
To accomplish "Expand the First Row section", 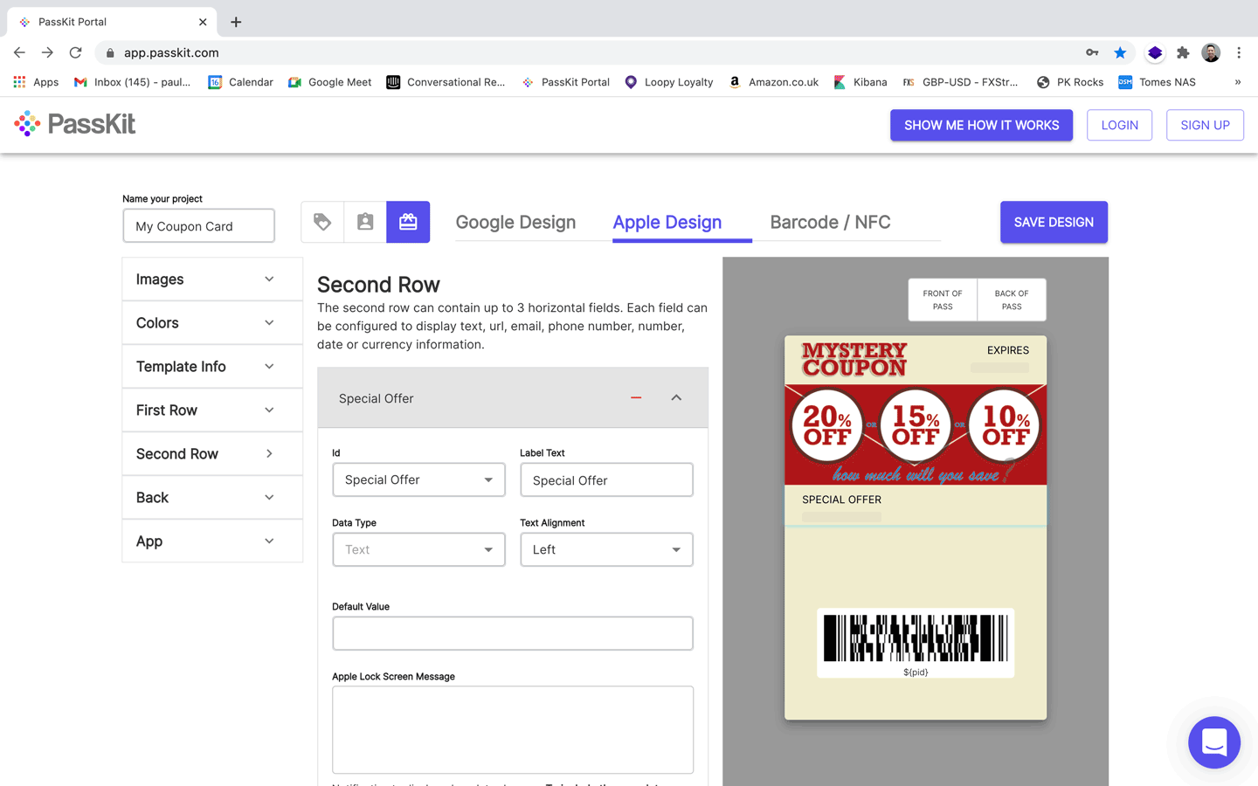I will pyautogui.click(x=212, y=410).
